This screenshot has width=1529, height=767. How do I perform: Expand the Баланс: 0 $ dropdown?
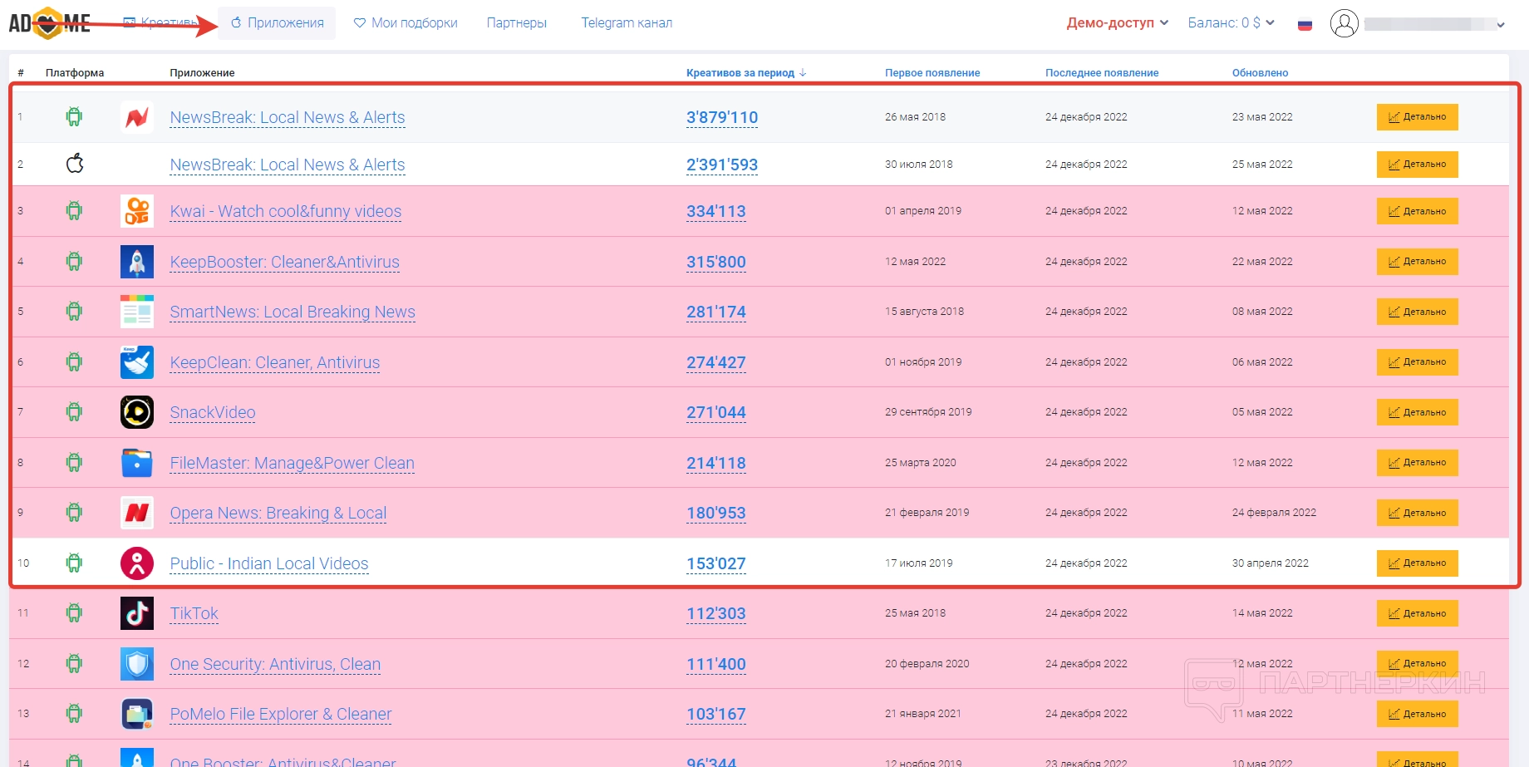[1230, 23]
